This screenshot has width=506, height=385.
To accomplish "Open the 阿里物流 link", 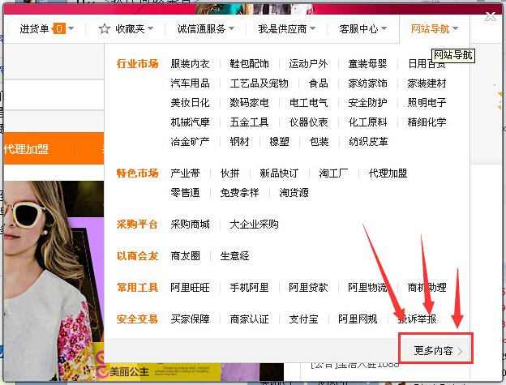I will point(367,287).
